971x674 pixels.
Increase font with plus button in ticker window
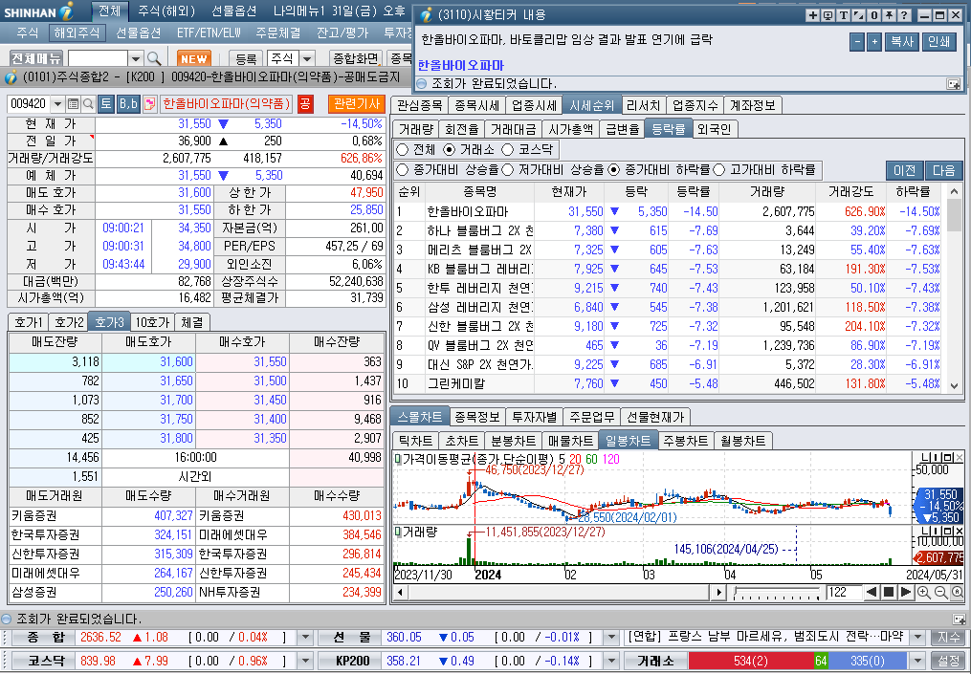[x=874, y=42]
